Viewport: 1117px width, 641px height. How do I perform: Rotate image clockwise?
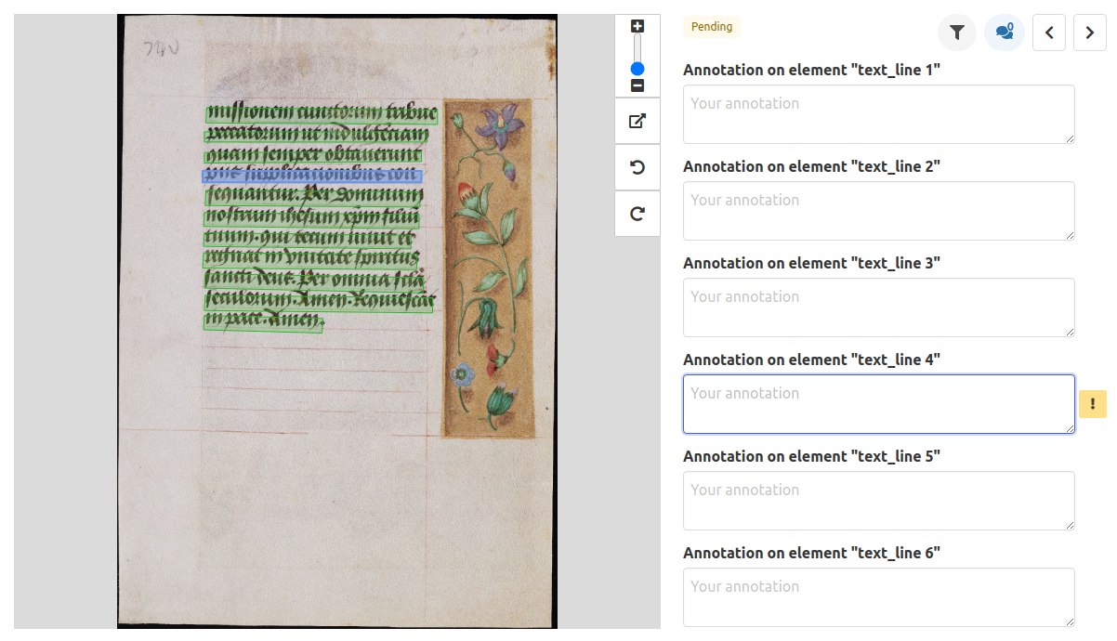(x=637, y=214)
